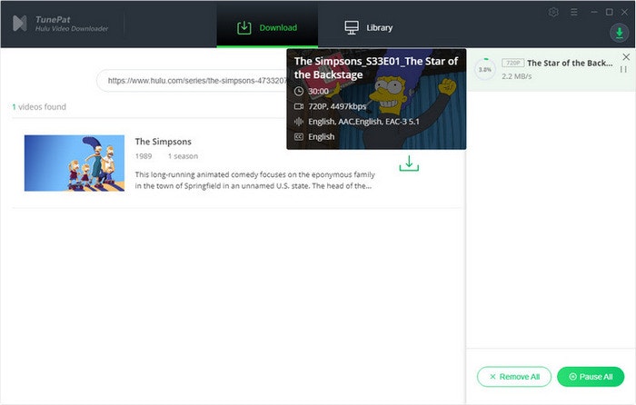
Task: Click the TunePat logo icon
Action: [x=19, y=24]
